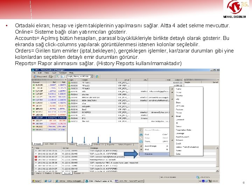Viewport: 252px width, 189px height.
Task: Select the EURTRY symbol row
Action: click(49, 100)
